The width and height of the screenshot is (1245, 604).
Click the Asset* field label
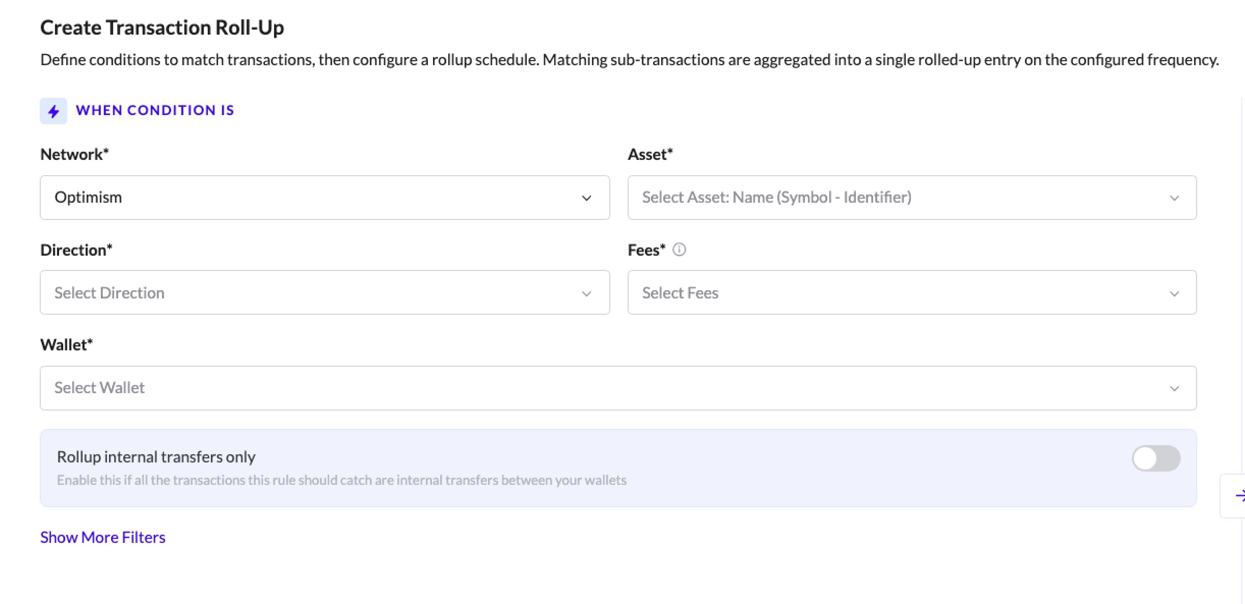[x=650, y=154]
